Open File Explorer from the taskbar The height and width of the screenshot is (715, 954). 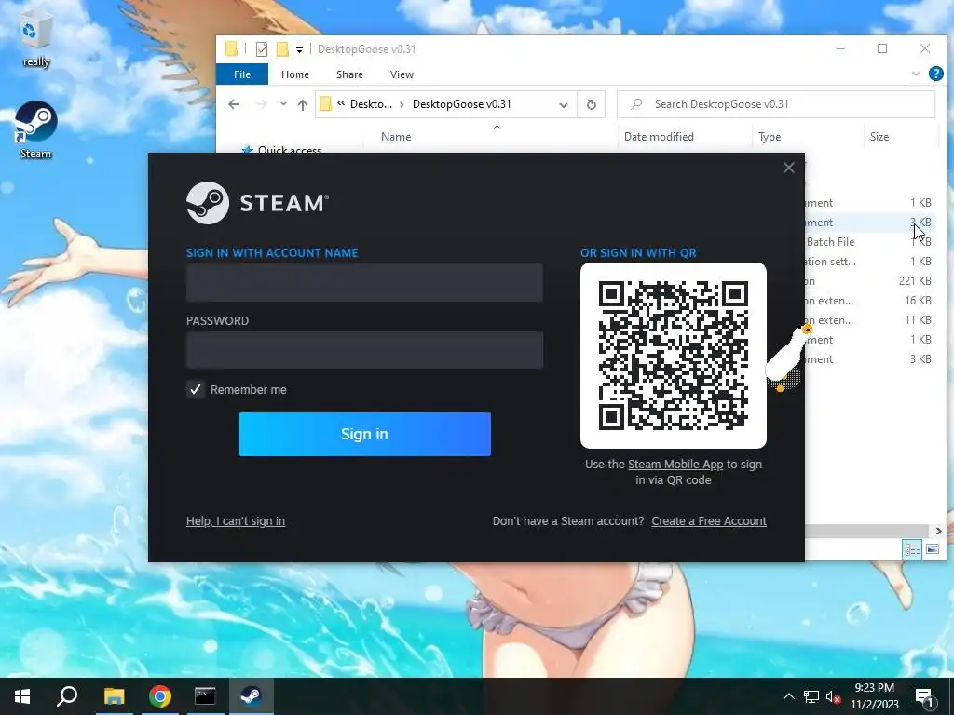[x=114, y=696]
